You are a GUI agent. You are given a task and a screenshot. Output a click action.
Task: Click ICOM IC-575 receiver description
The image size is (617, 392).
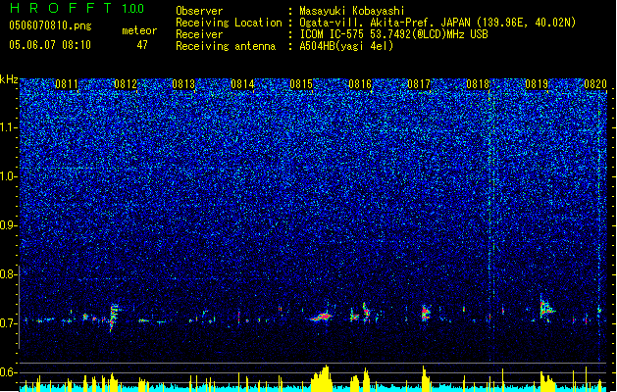click(393, 34)
